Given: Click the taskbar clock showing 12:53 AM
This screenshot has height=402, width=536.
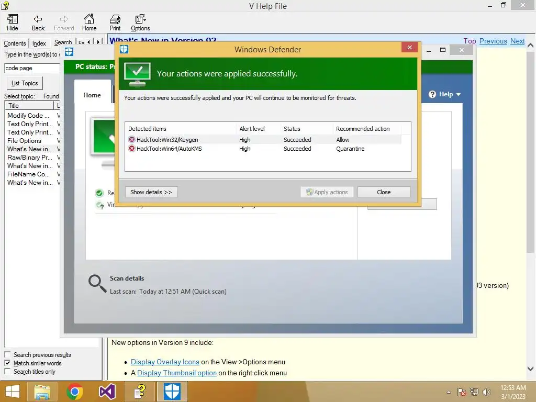Looking at the screenshot, I should coord(513,392).
